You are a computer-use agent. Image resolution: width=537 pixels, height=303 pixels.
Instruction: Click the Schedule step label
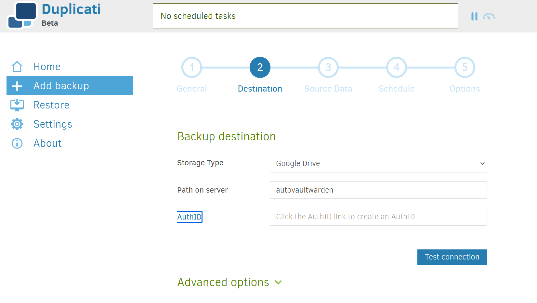tap(397, 89)
